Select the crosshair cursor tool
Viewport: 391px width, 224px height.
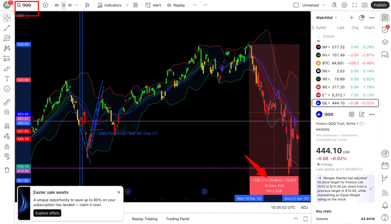(7, 18)
